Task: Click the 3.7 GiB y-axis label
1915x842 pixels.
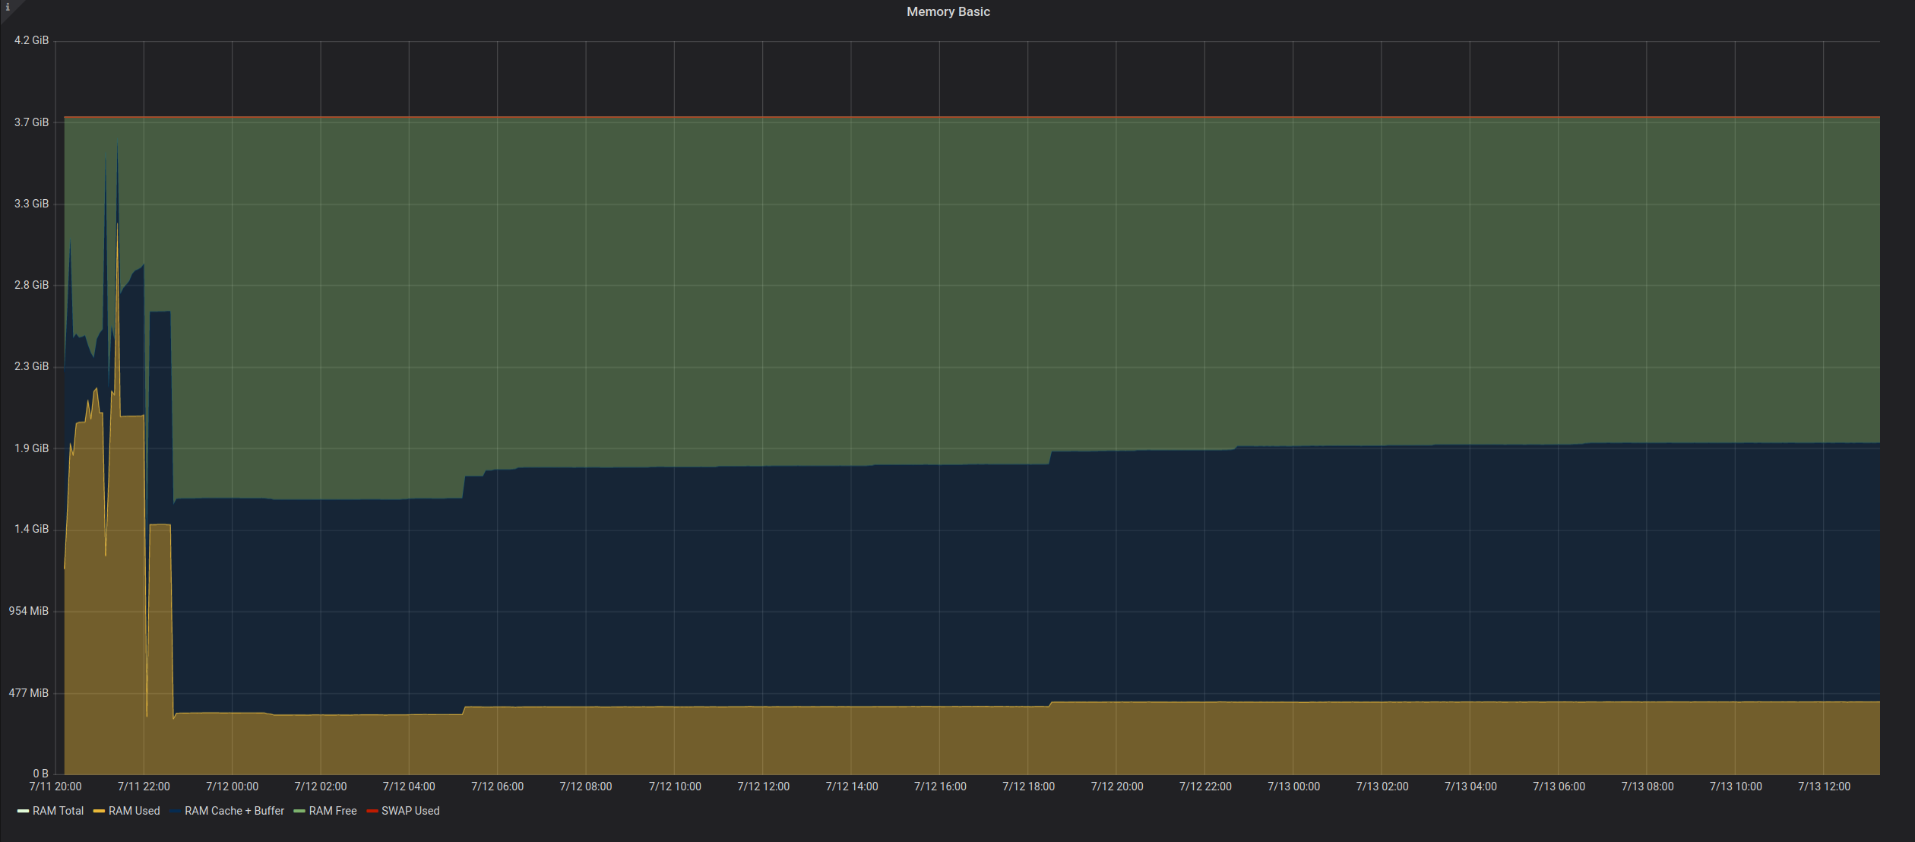Action: tap(31, 122)
